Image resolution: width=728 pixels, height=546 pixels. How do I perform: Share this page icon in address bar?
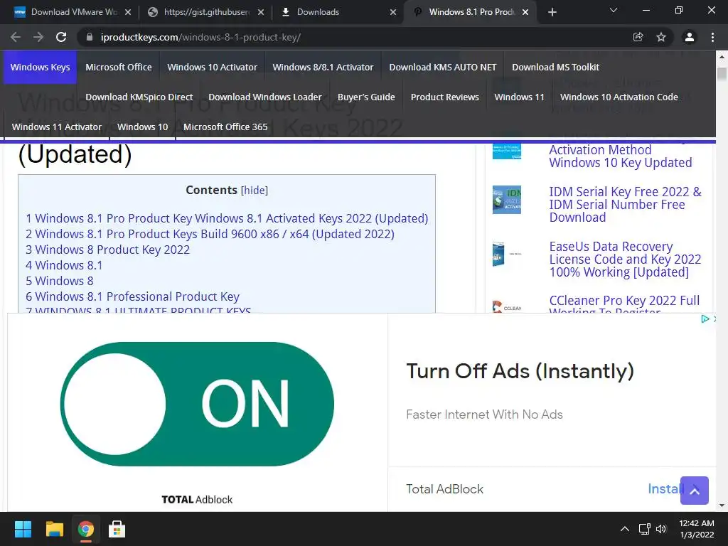point(638,37)
